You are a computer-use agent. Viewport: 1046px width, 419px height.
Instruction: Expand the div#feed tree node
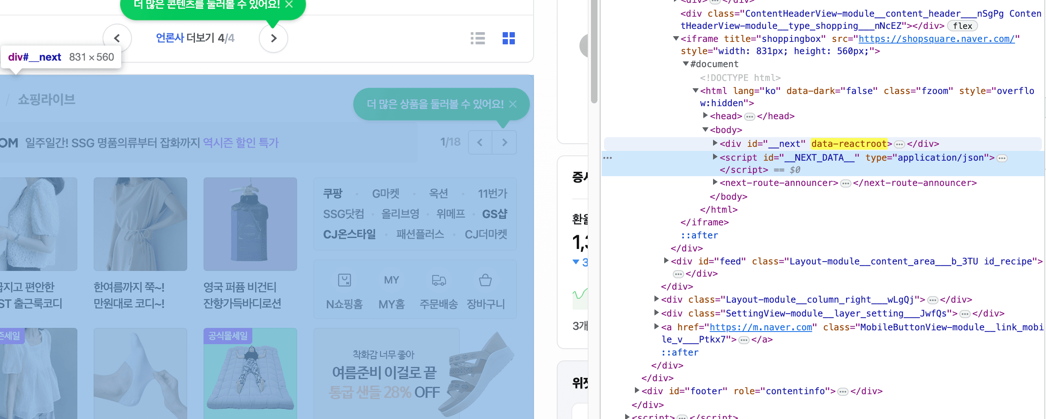(666, 260)
